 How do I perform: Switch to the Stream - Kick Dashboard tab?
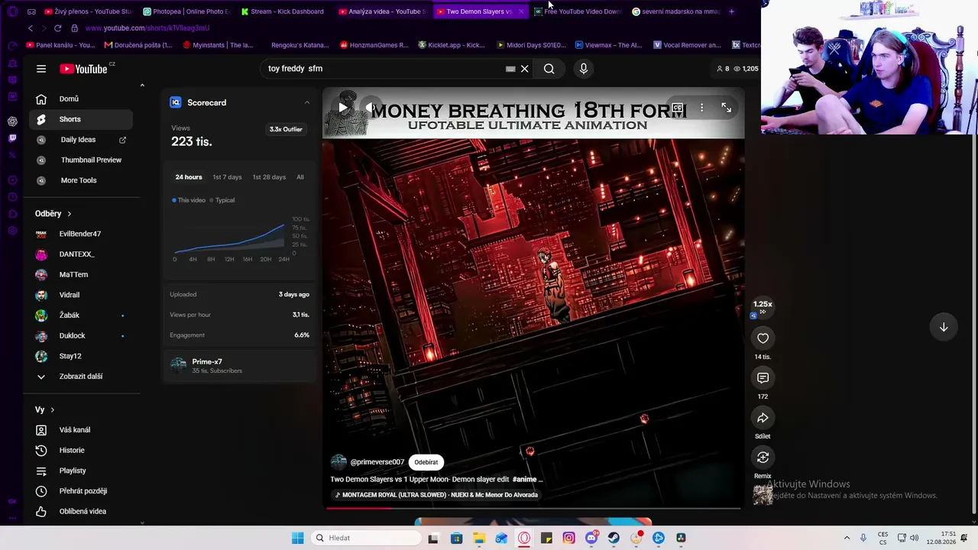283,11
